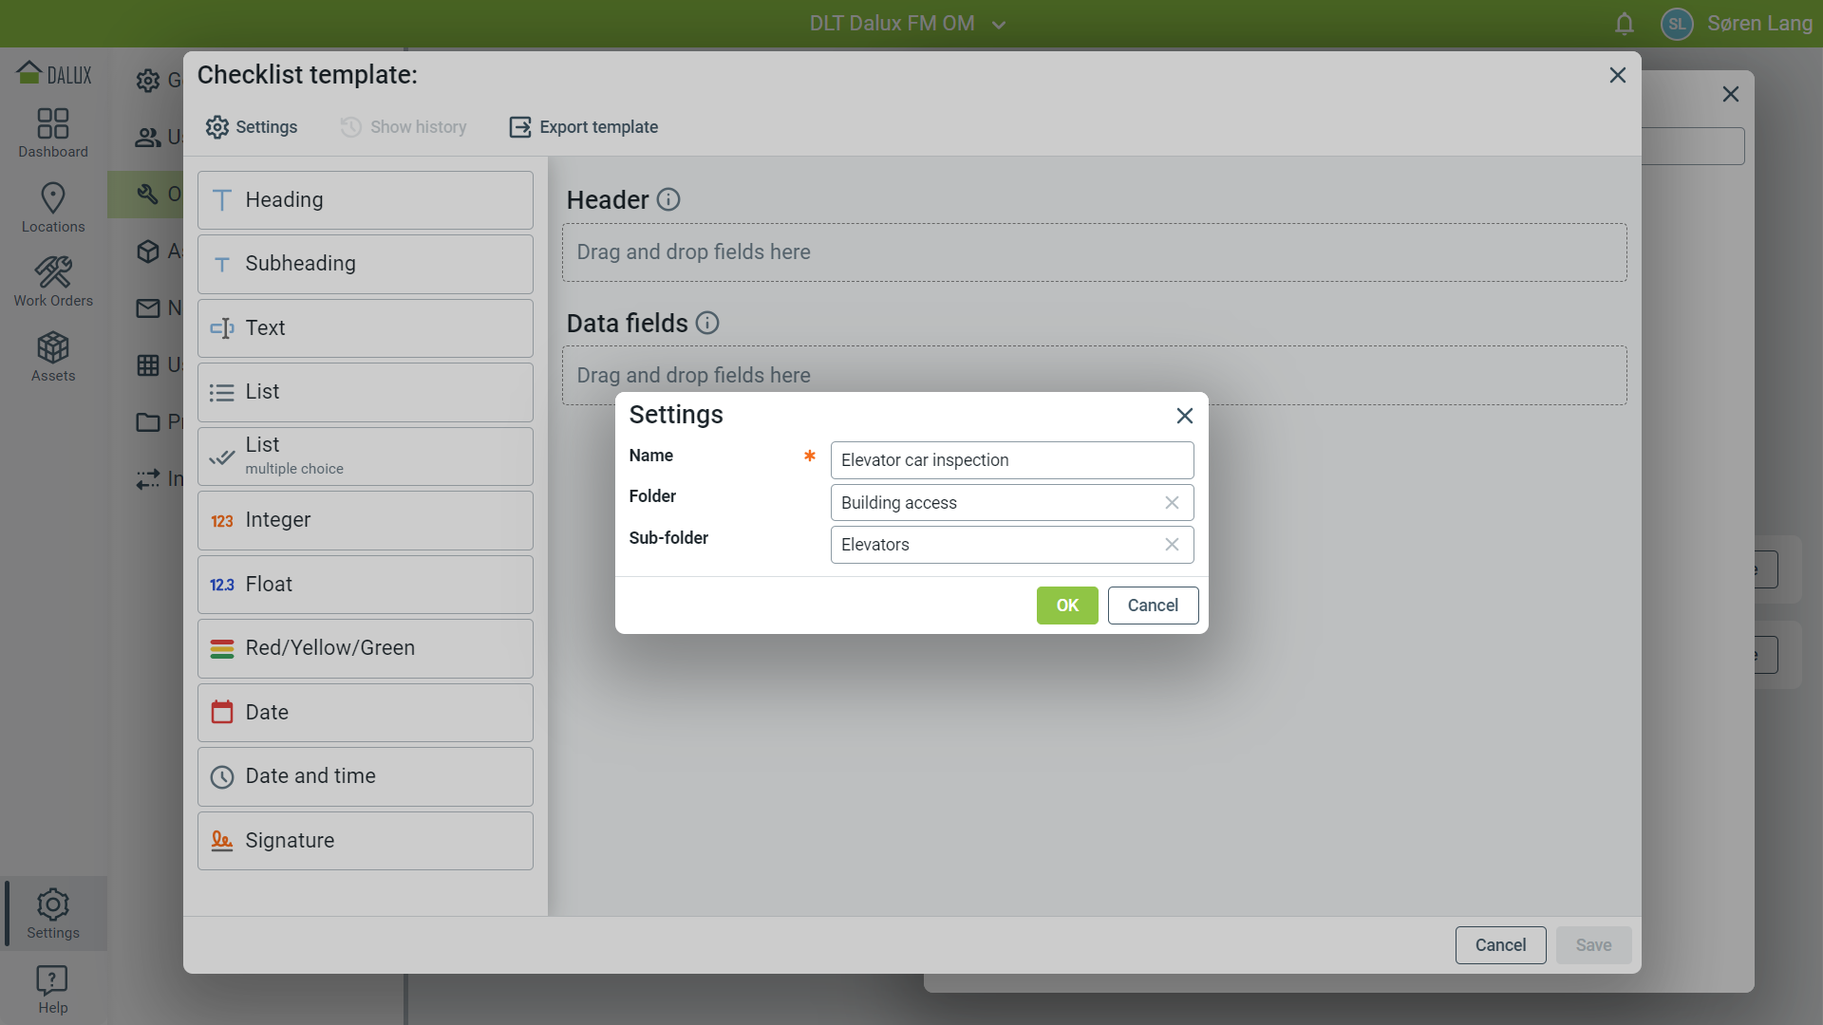Click the notification bell icon
Viewport: 1823px width, 1025px height.
[1624, 24]
